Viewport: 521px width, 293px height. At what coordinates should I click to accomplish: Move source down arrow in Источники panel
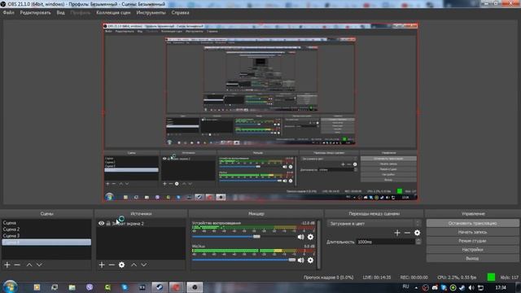(143, 265)
